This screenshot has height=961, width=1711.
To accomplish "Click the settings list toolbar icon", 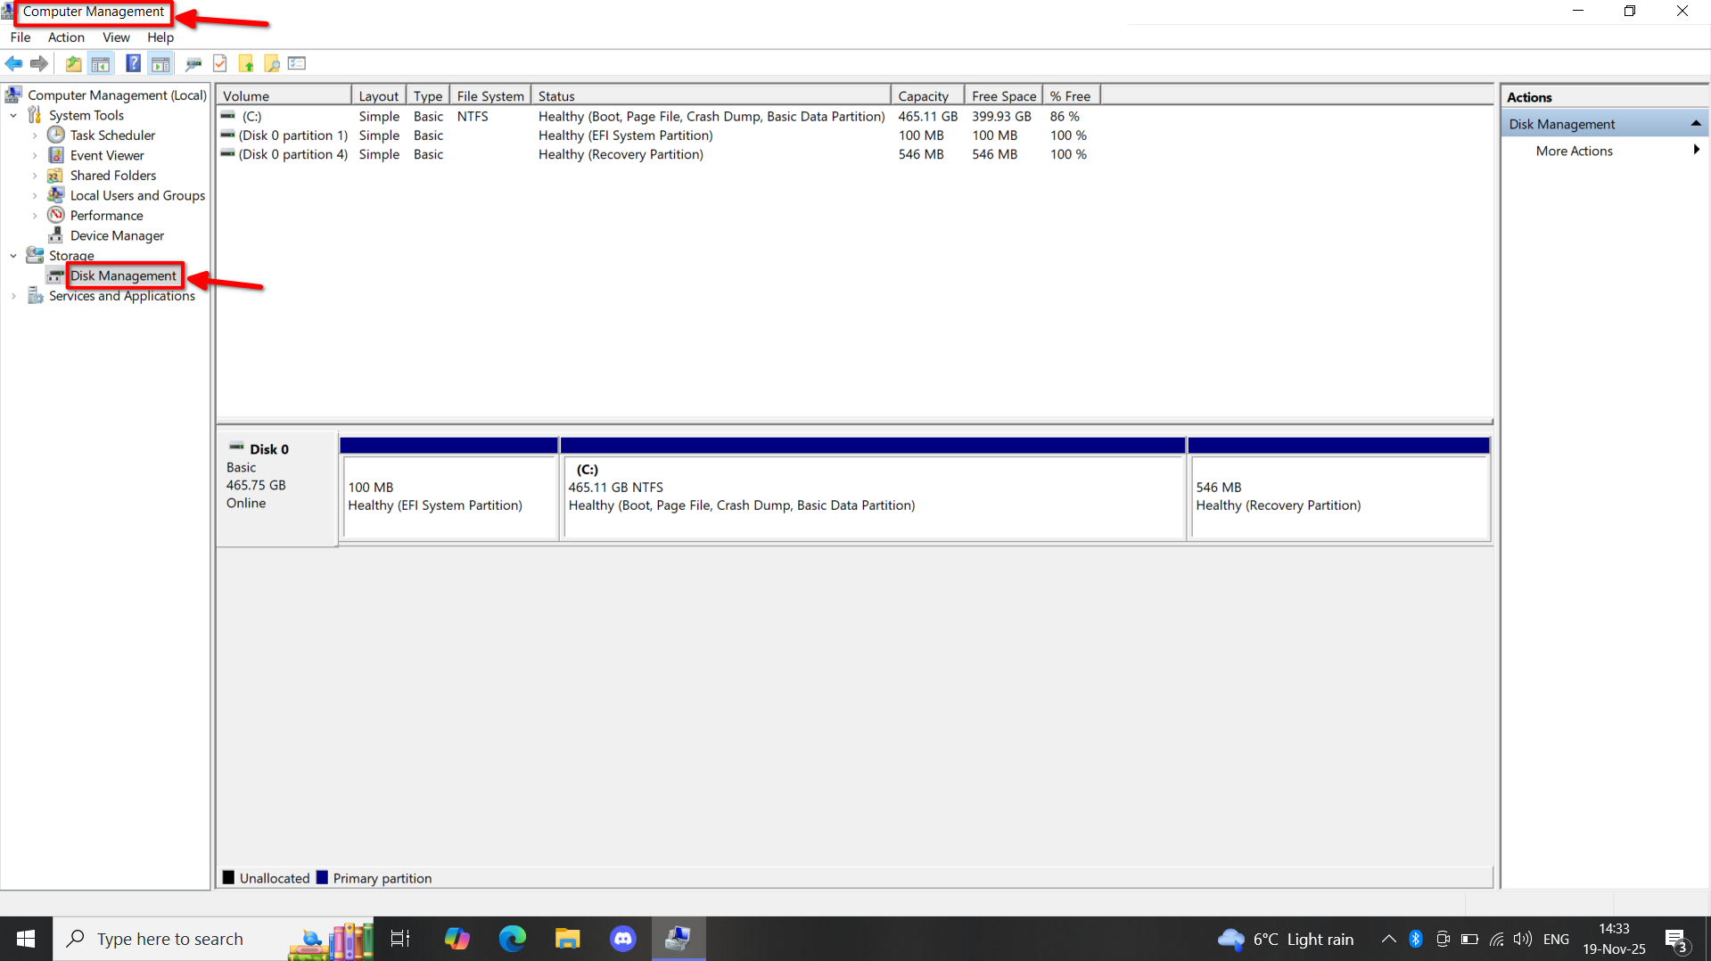I will 297,63.
